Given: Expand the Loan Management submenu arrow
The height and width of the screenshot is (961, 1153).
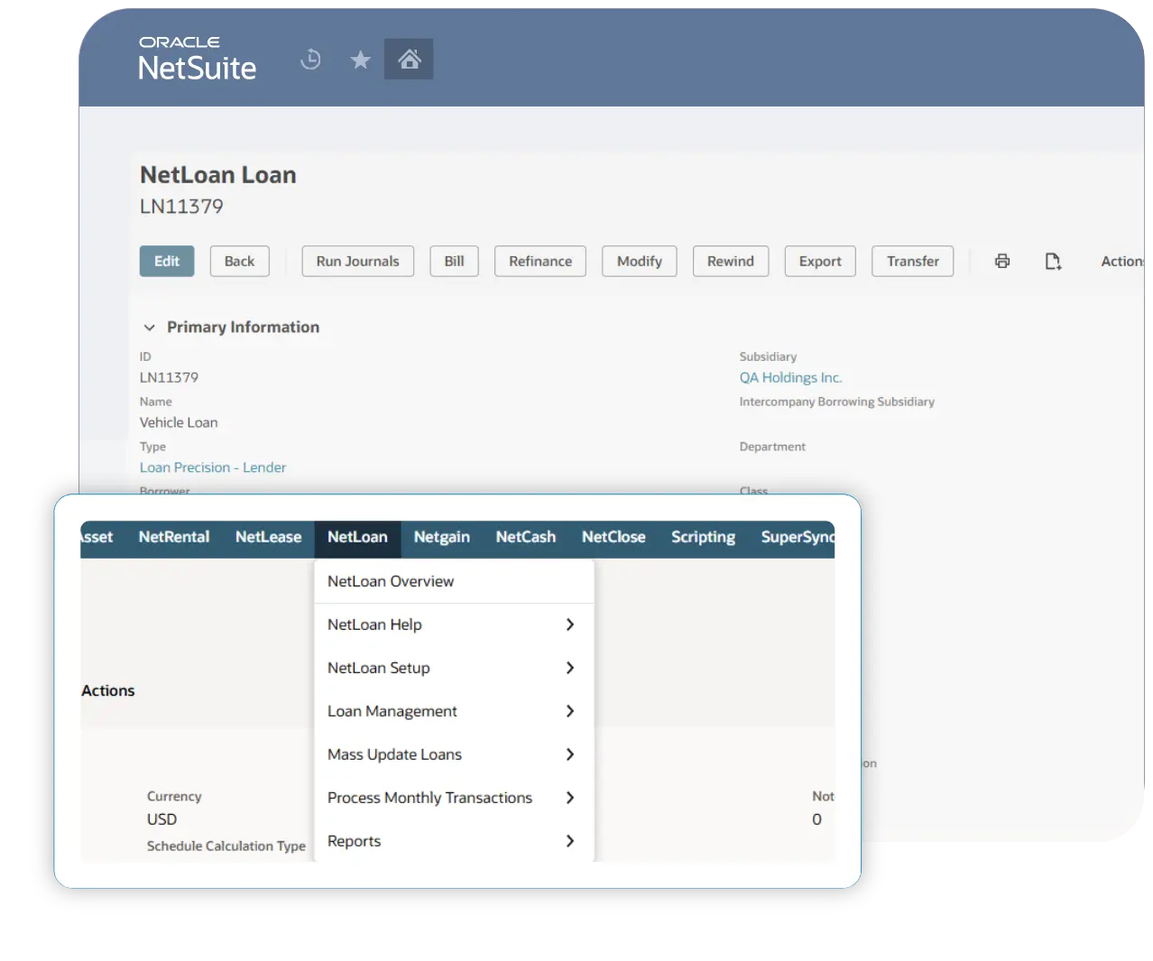Looking at the screenshot, I should [x=570, y=711].
